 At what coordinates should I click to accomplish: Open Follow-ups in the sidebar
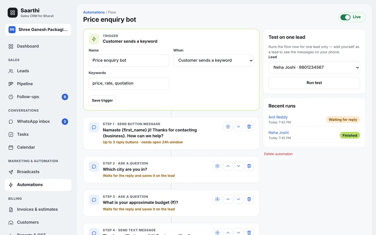click(38, 97)
